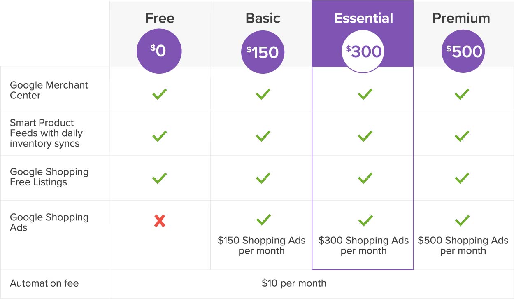Select the Premium plan header
This screenshot has height=299, width=514.
(x=461, y=18)
